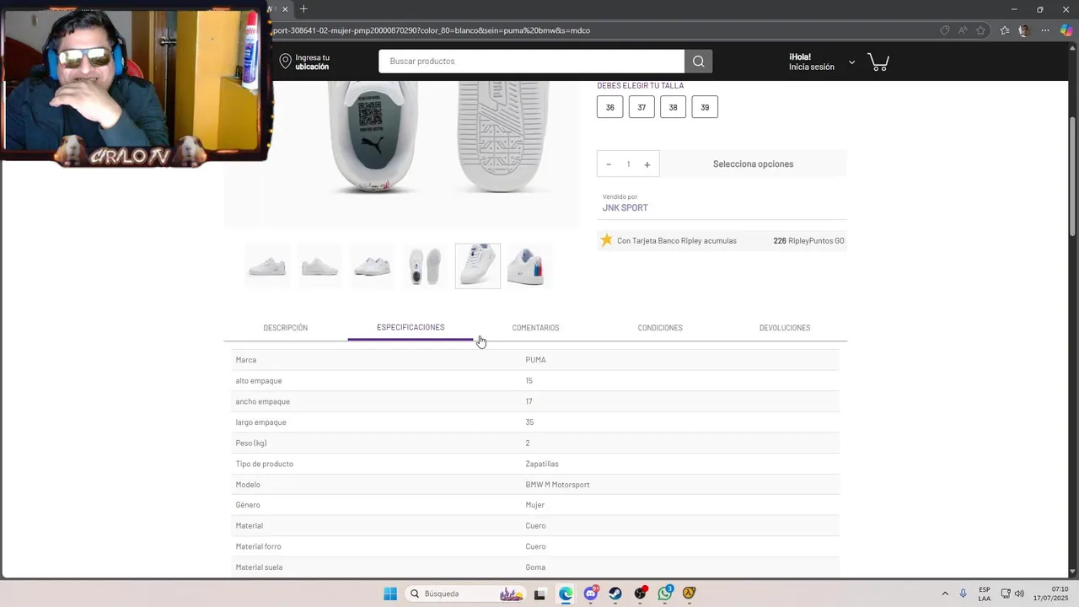The width and height of the screenshot is (1079, 607).
Task: Click the Ripley points star icon
Action: point(606,240)
